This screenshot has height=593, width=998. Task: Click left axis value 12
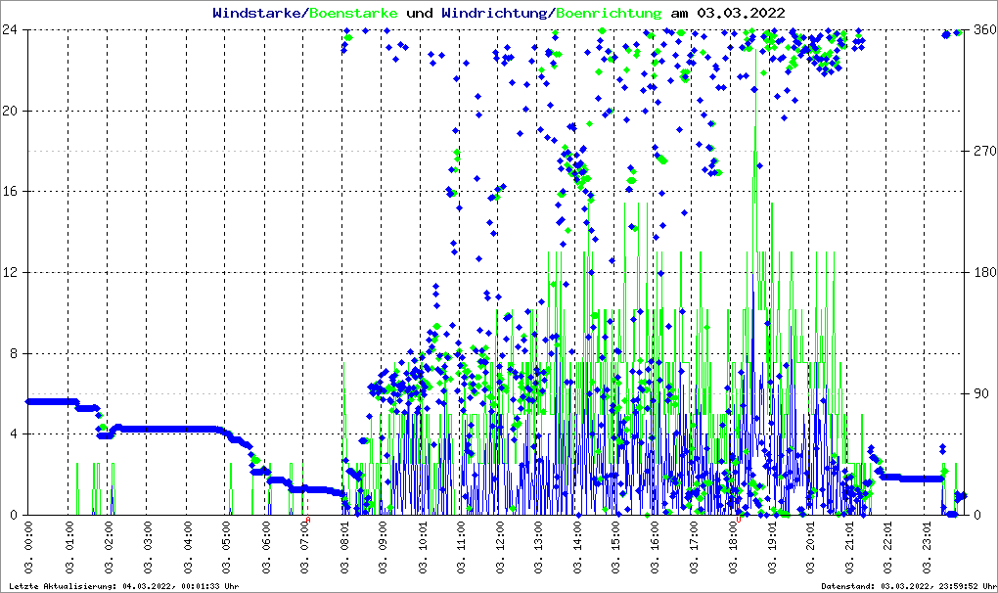(9, 272)
